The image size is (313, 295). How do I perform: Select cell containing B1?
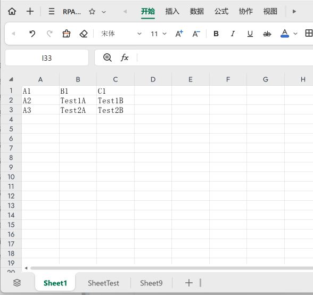(x=78, y=91)
